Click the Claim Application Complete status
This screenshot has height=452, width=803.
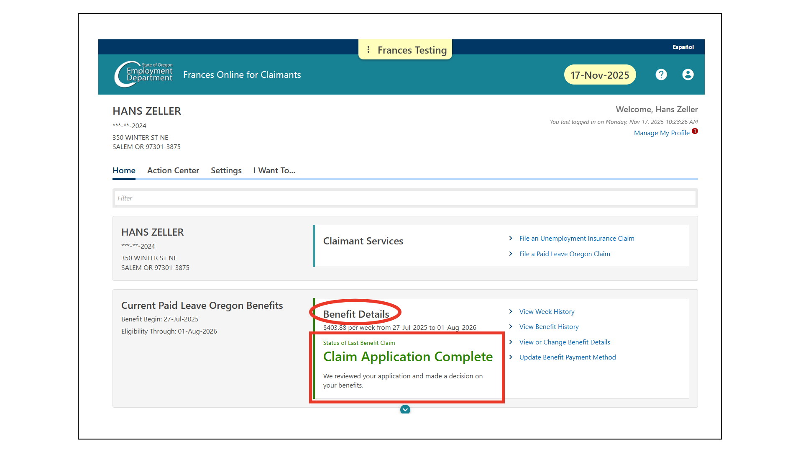point(408,357)
